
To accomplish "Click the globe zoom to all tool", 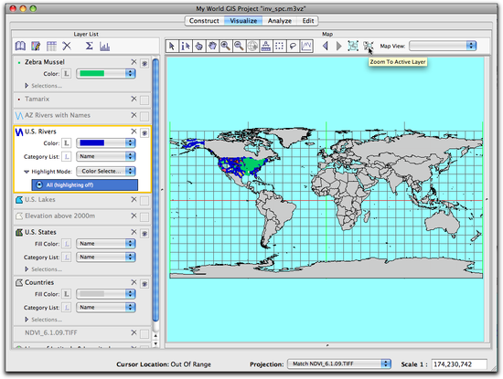I will tap(252, 47).
